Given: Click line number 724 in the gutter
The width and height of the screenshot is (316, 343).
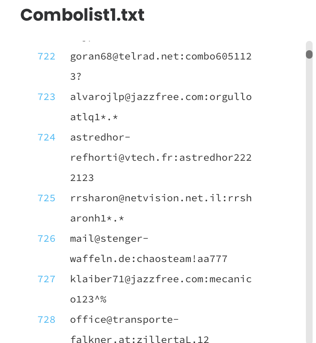Looking at the screenshot, I should pos(46,138).
